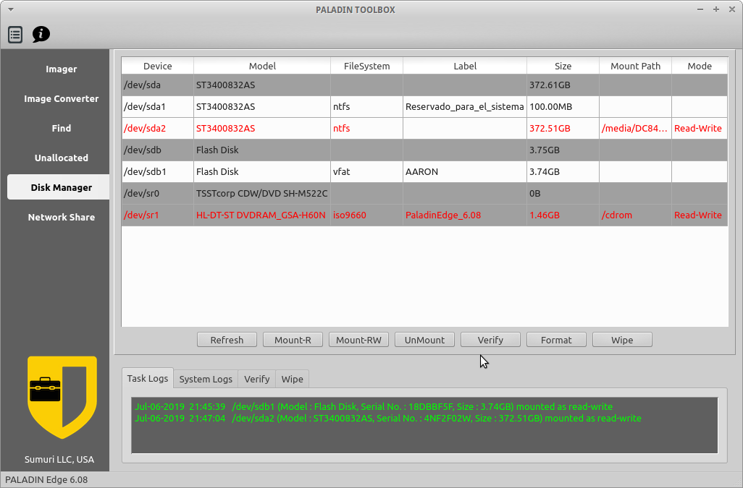Open the info speech-bubble icon
743x488 pixels.
[41, 34]
